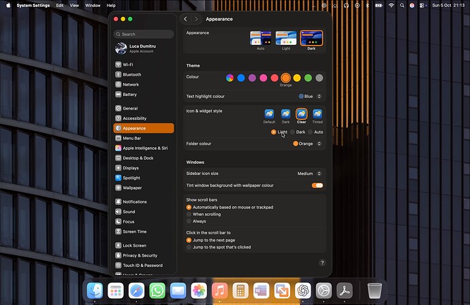Select the Dark icon style radio option

pyautogui.click(x=293, y=132)
